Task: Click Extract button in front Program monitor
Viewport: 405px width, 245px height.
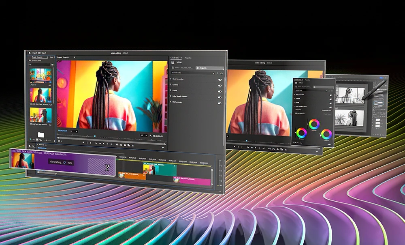Action: pos(121,145)
